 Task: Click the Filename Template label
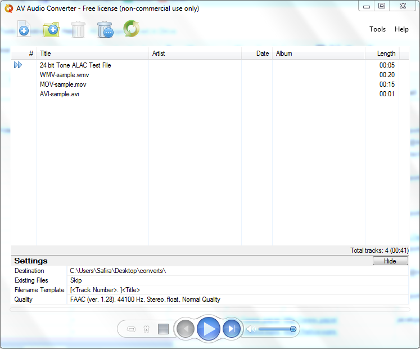pyautogui.click(x=39, y=290)
